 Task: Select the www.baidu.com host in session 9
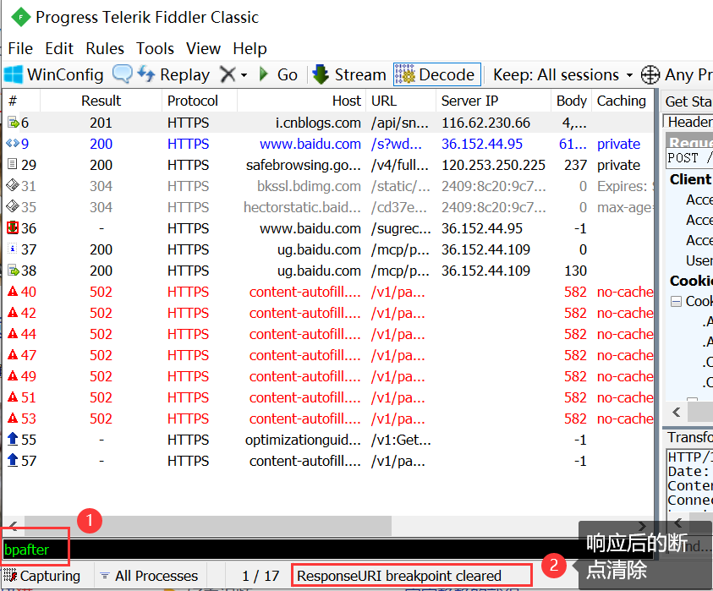click(310, 144)
